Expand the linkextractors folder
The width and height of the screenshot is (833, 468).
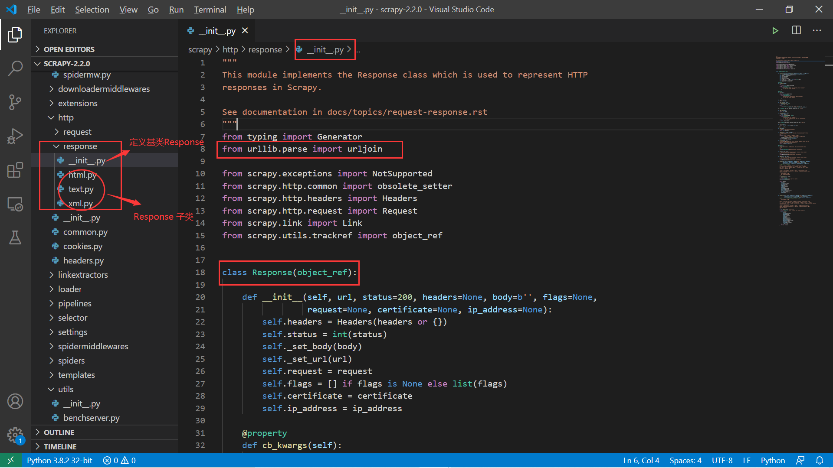coord(104,275)
